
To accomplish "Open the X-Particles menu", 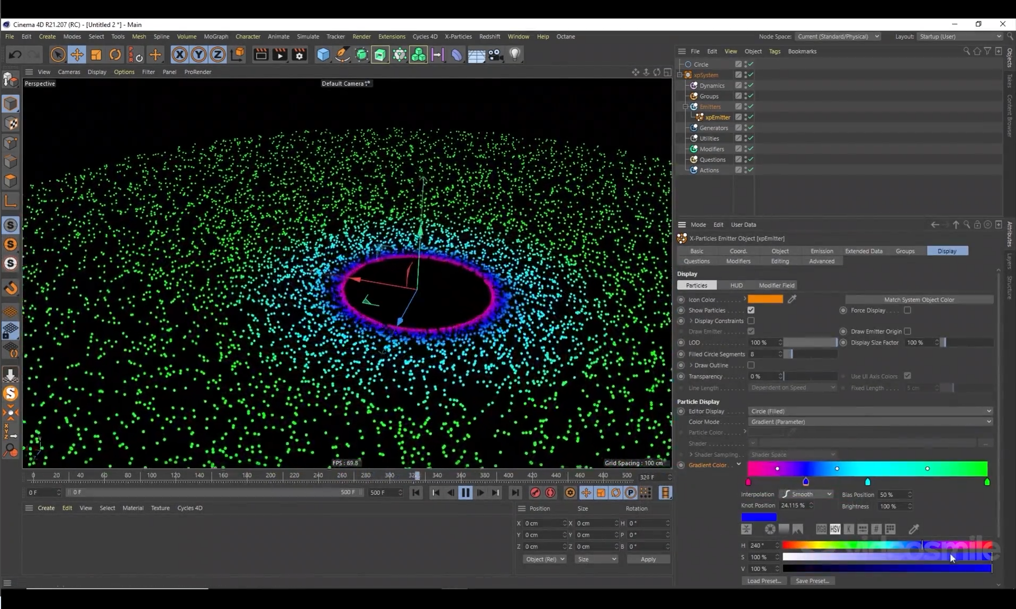I will pyautogui.click(x=458, y=37).
